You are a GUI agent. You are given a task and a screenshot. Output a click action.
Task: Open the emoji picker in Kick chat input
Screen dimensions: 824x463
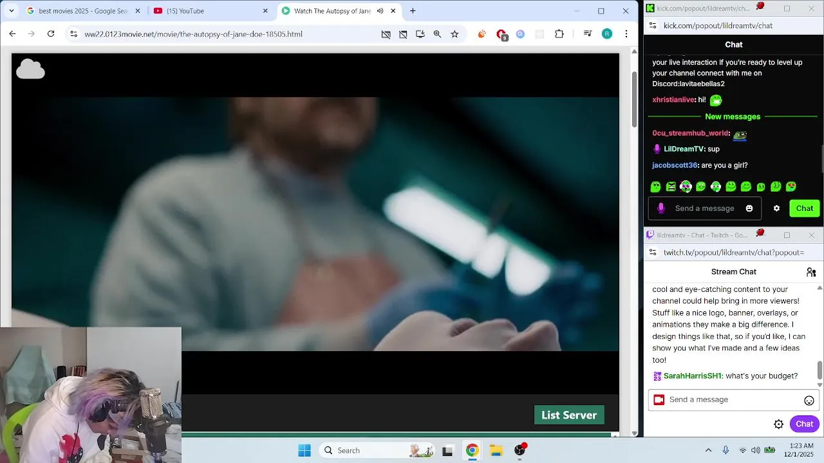pyautogui.click(x=749, y=208)
